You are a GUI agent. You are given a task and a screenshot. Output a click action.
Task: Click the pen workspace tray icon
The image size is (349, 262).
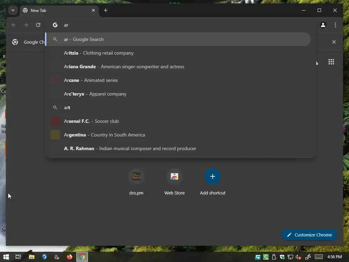308,257
